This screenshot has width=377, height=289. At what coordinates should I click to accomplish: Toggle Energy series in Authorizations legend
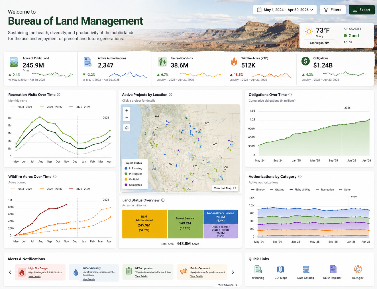tap(258, 190)
